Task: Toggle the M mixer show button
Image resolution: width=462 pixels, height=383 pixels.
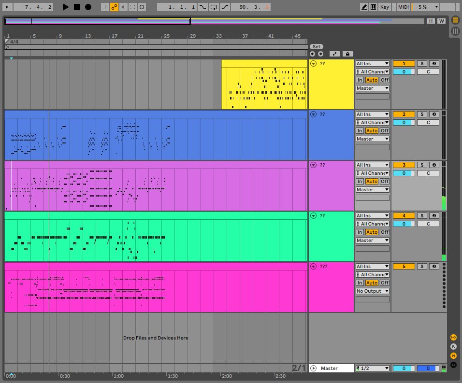Action: tap(453, 355)
